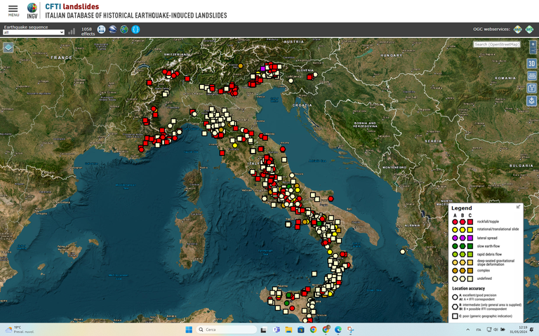Click the CFTI landslides title
Viewport: 539px width, 336px height.
[72, 6]
